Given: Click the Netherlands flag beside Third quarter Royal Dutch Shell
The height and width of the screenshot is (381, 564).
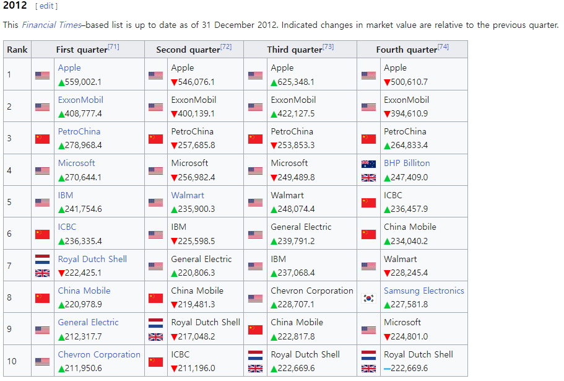Looking at the screenshot, I should point(256,355).
